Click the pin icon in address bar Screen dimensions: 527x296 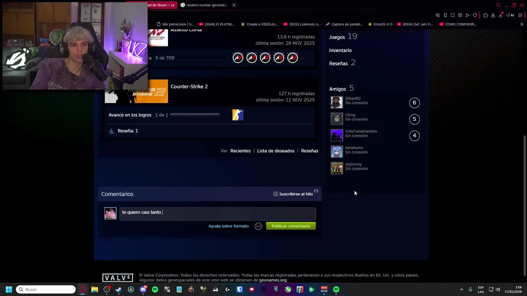click(x=445, y=15)
